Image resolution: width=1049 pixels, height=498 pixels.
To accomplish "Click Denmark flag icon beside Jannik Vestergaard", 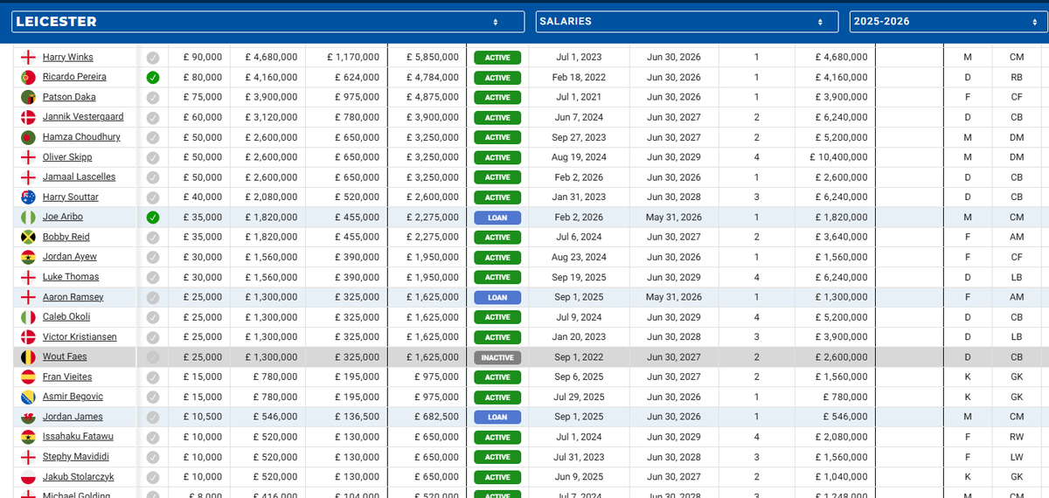I will point(28,117).
